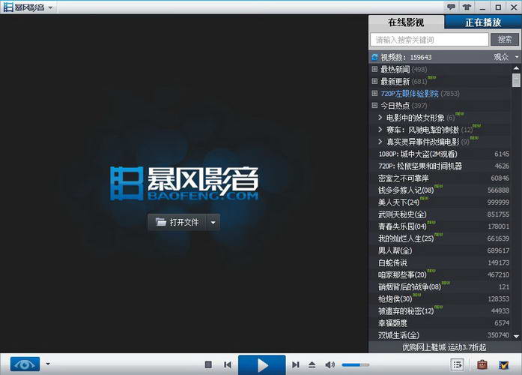The width and height of the screenshot is (522, 375).
Task: Click the list scrollbar up arrow
Action: [516, 68]
